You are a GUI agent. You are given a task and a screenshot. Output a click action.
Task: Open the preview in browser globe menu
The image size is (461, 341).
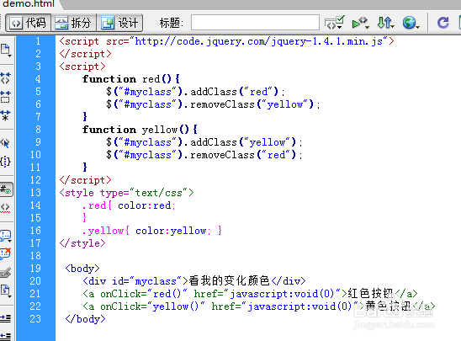point(411,23)
